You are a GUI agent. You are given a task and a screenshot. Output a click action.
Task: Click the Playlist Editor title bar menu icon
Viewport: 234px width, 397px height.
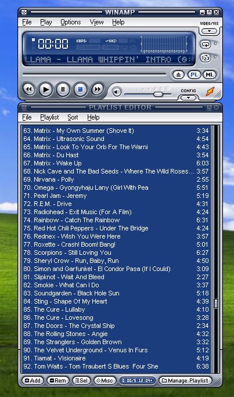[x=24, y=107]
